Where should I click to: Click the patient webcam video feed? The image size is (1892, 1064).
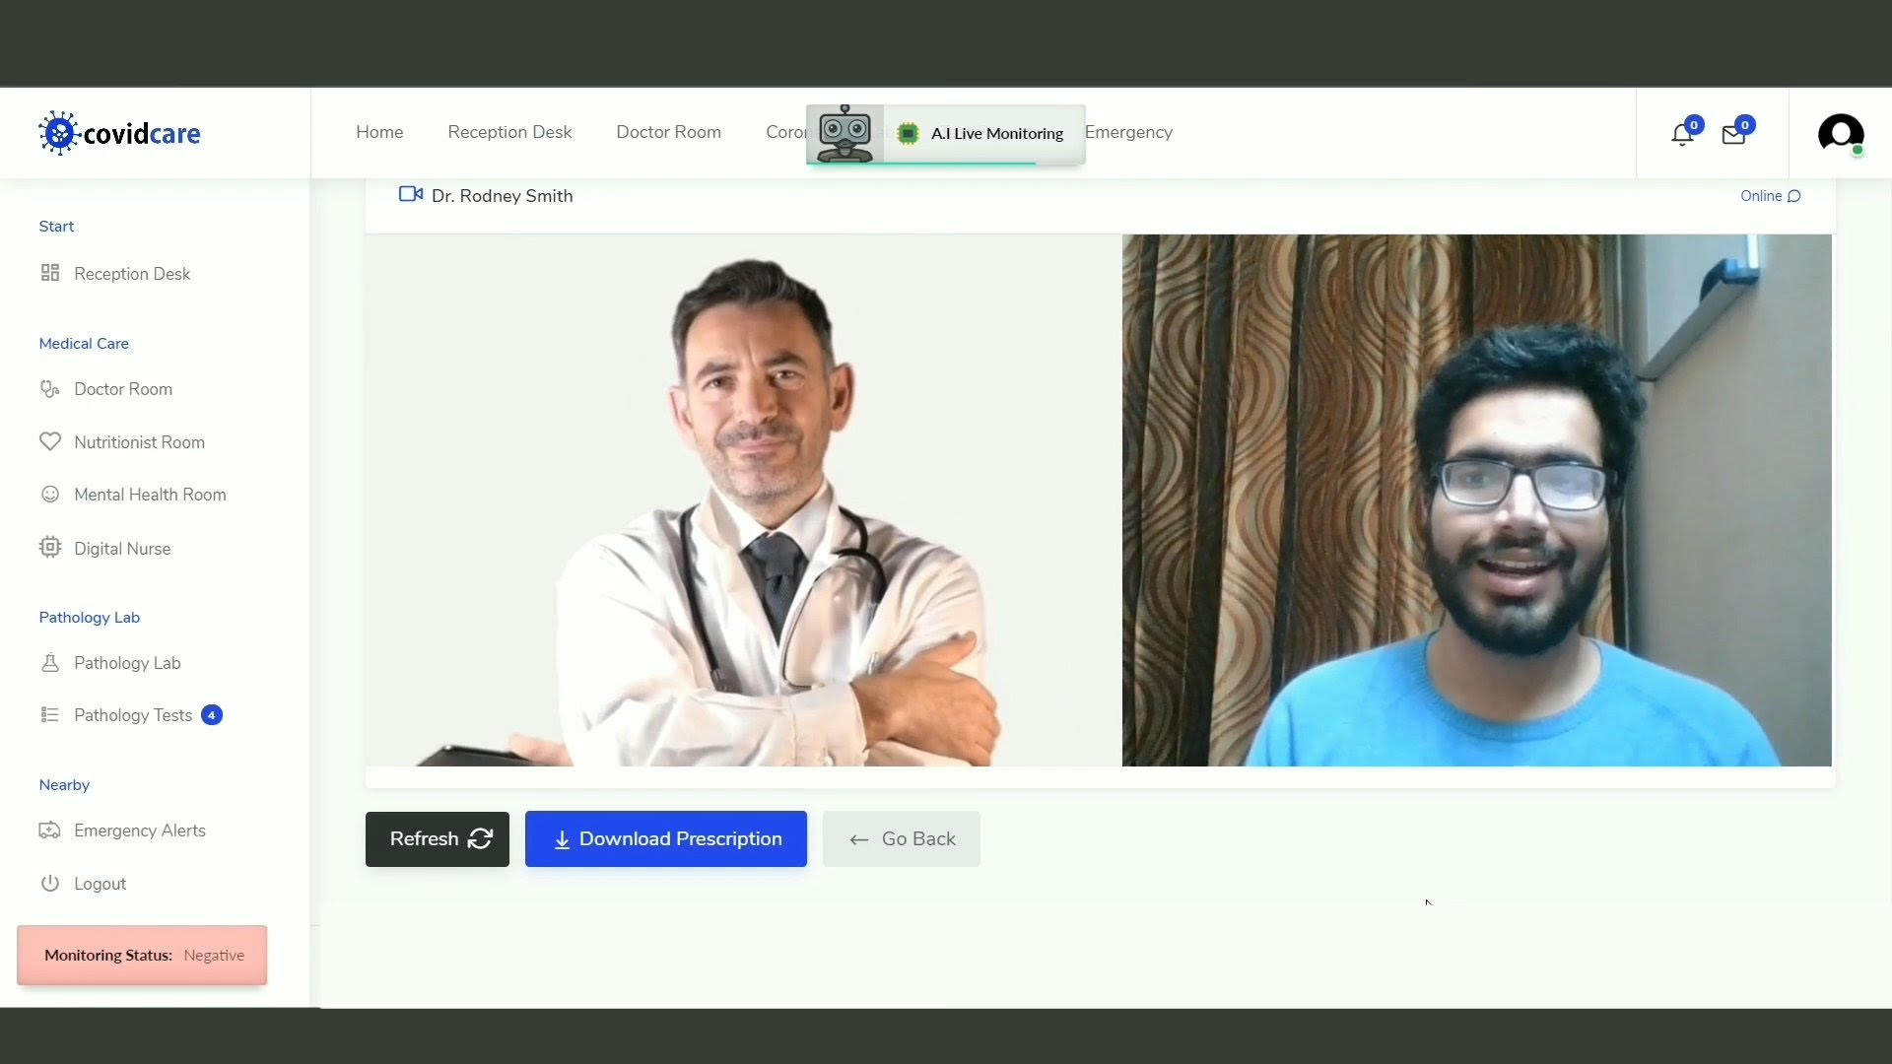(1476, 499)
